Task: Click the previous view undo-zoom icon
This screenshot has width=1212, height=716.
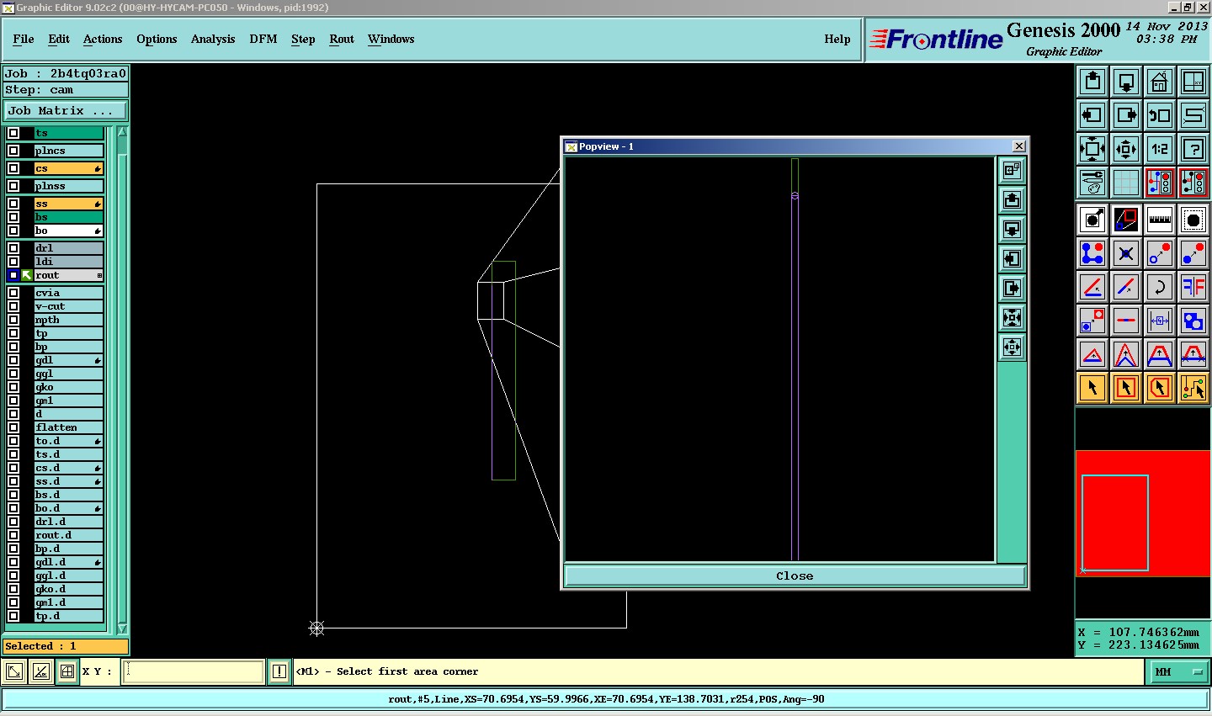Action: [x=1160, y=115]
